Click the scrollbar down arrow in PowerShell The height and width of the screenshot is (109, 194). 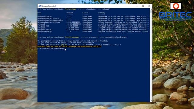[x=151, y=101]
